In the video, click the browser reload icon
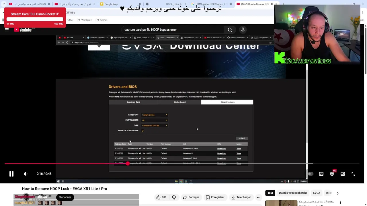This screenshot has width=367, height=206. 67,42
